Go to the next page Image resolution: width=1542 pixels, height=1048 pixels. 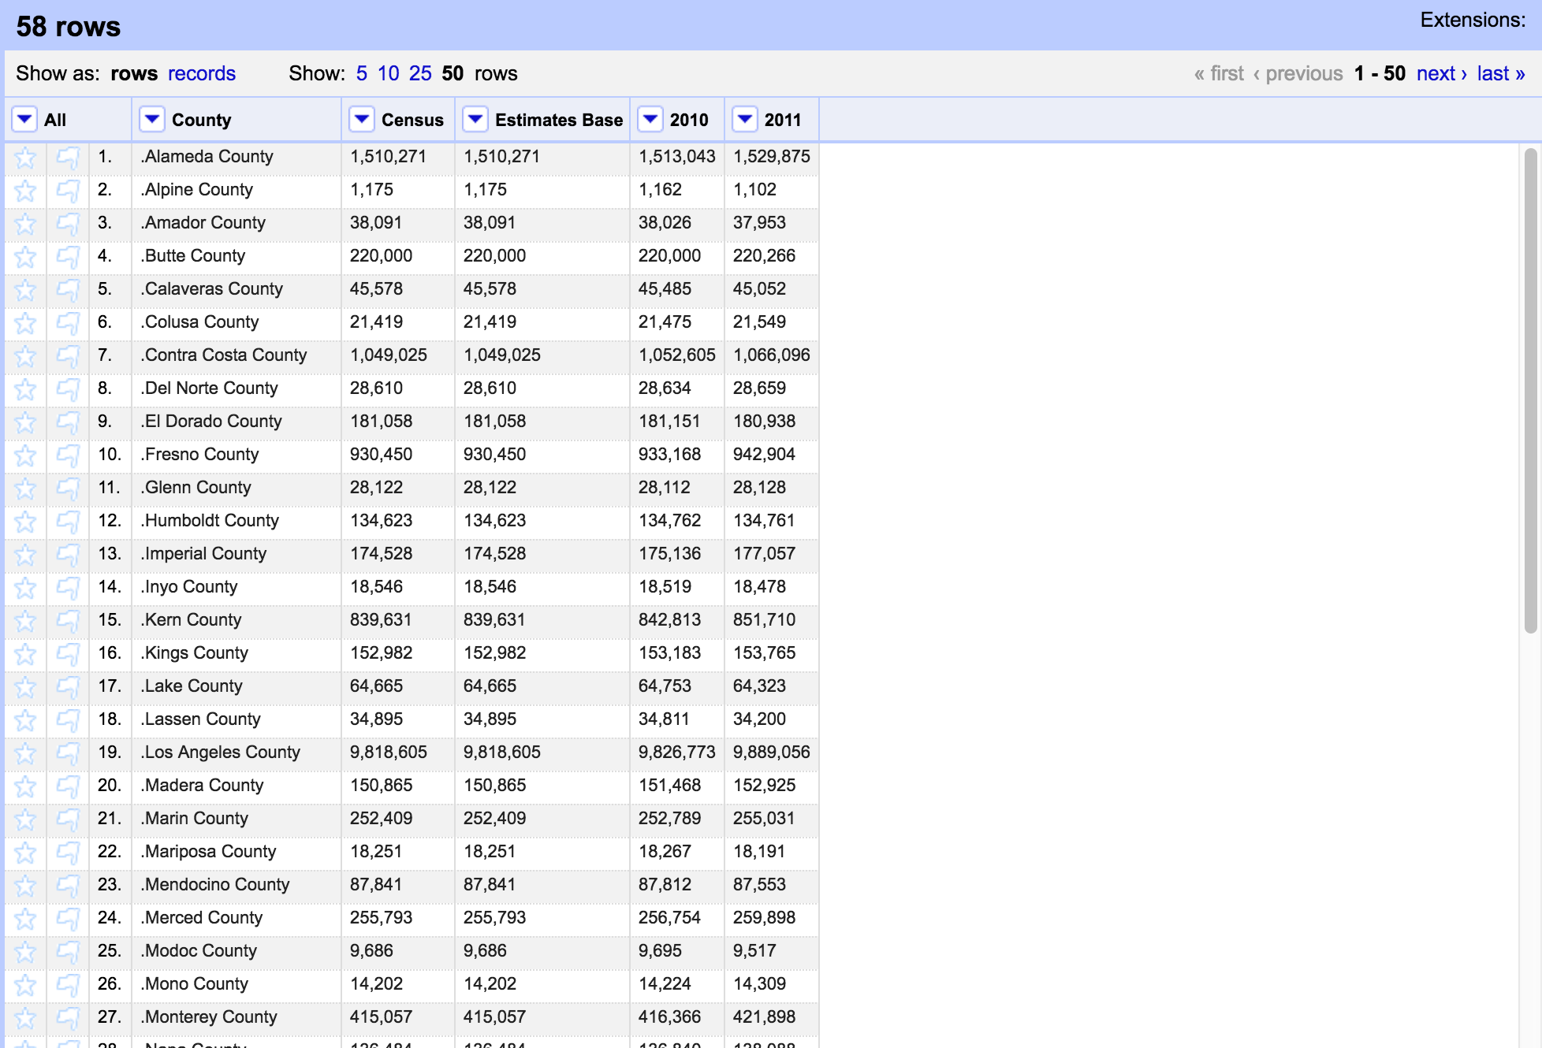1440,73
